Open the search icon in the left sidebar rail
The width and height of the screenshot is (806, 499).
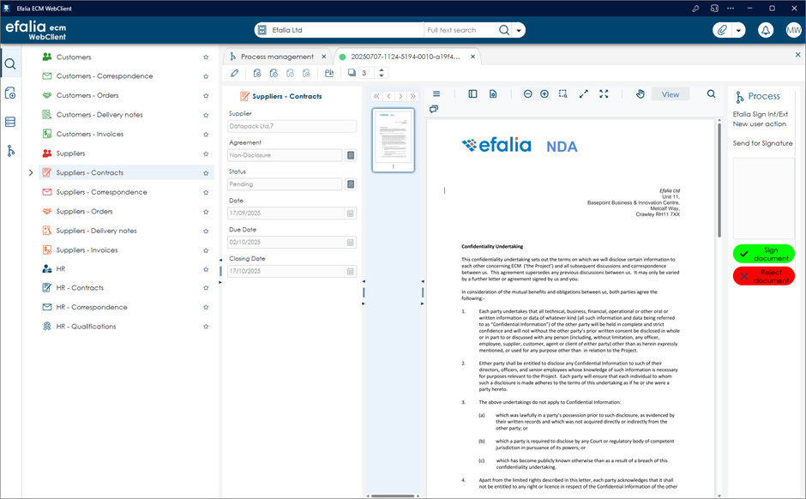click(10, 63)
